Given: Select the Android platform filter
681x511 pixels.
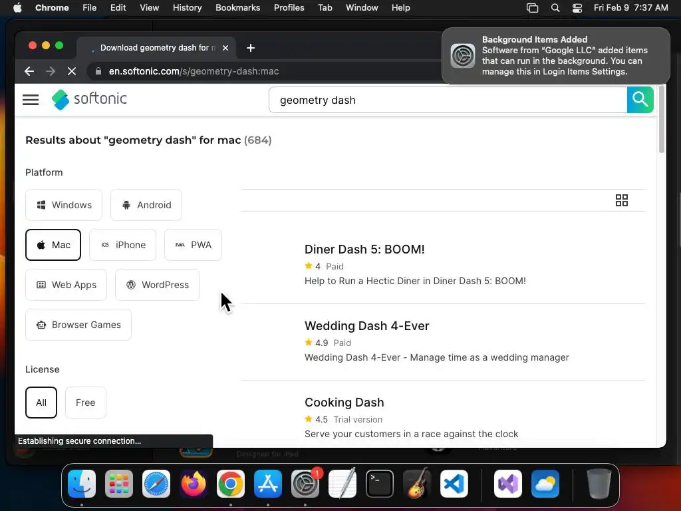Looking at the screenshot, I should click(x=146, y=205).
